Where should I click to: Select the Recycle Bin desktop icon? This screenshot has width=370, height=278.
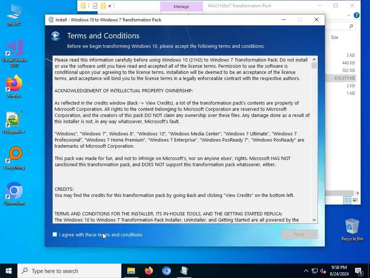click(x=352, y=230)
